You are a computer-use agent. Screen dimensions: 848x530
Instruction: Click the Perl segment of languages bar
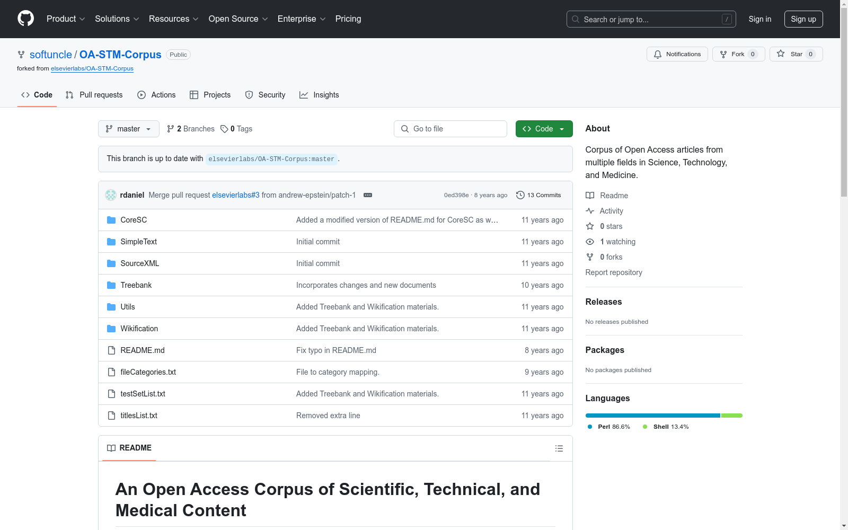[x=653, y=416]
